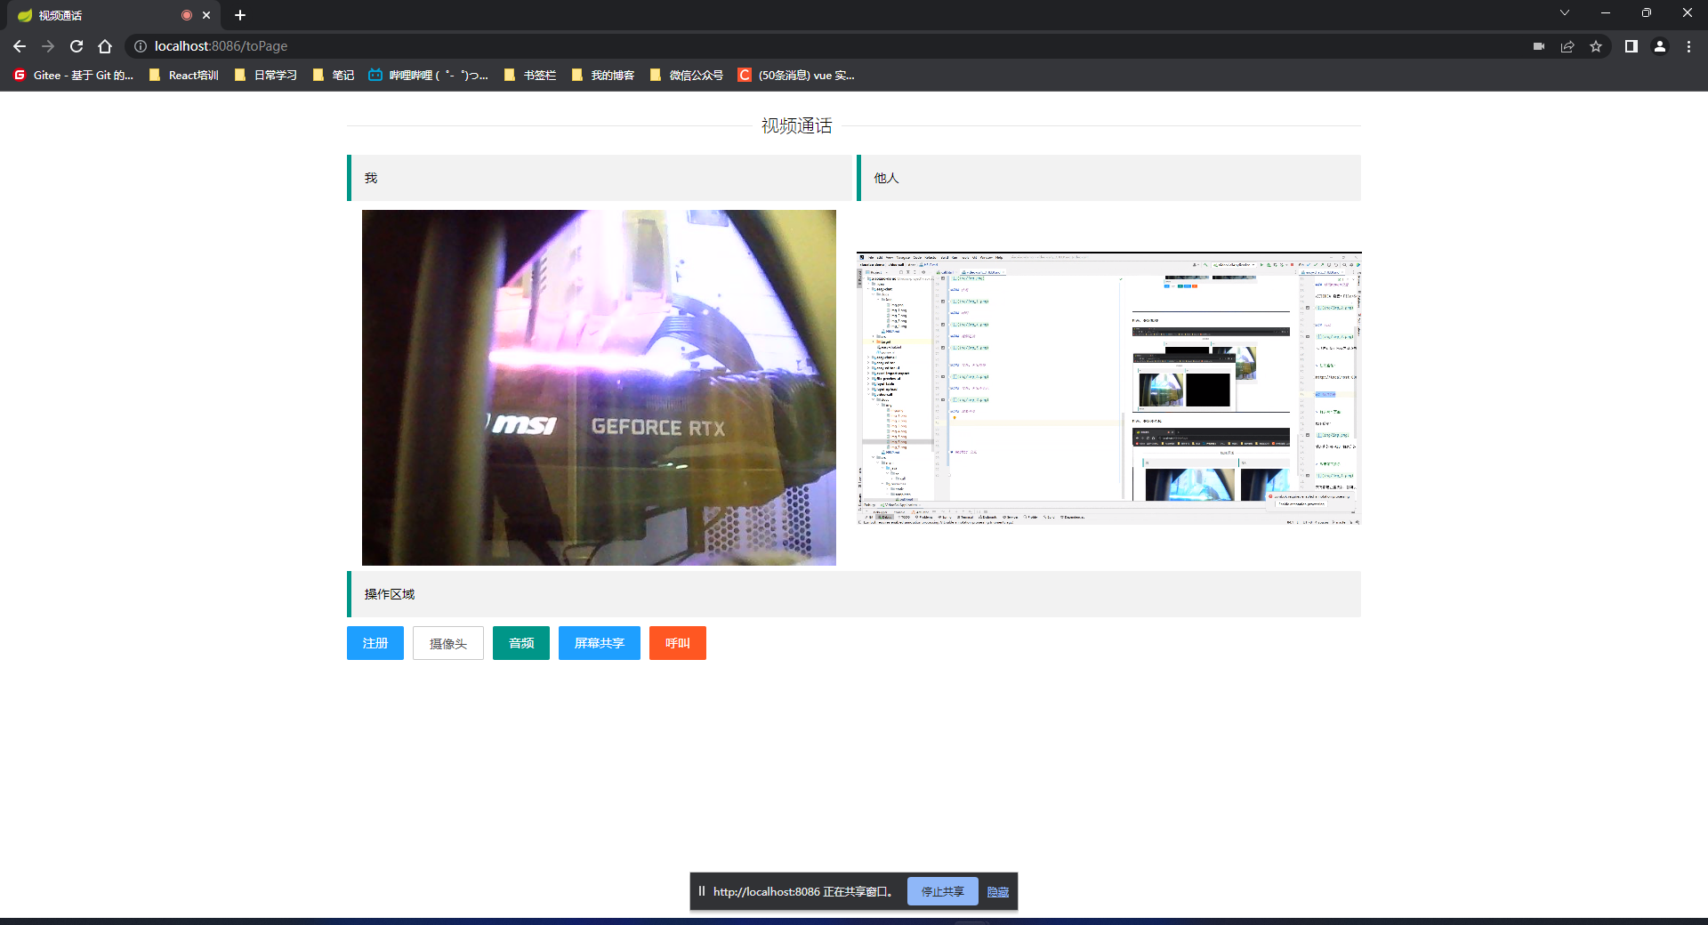Click 停止共享 to stop sharing

(x=943, y=891)
